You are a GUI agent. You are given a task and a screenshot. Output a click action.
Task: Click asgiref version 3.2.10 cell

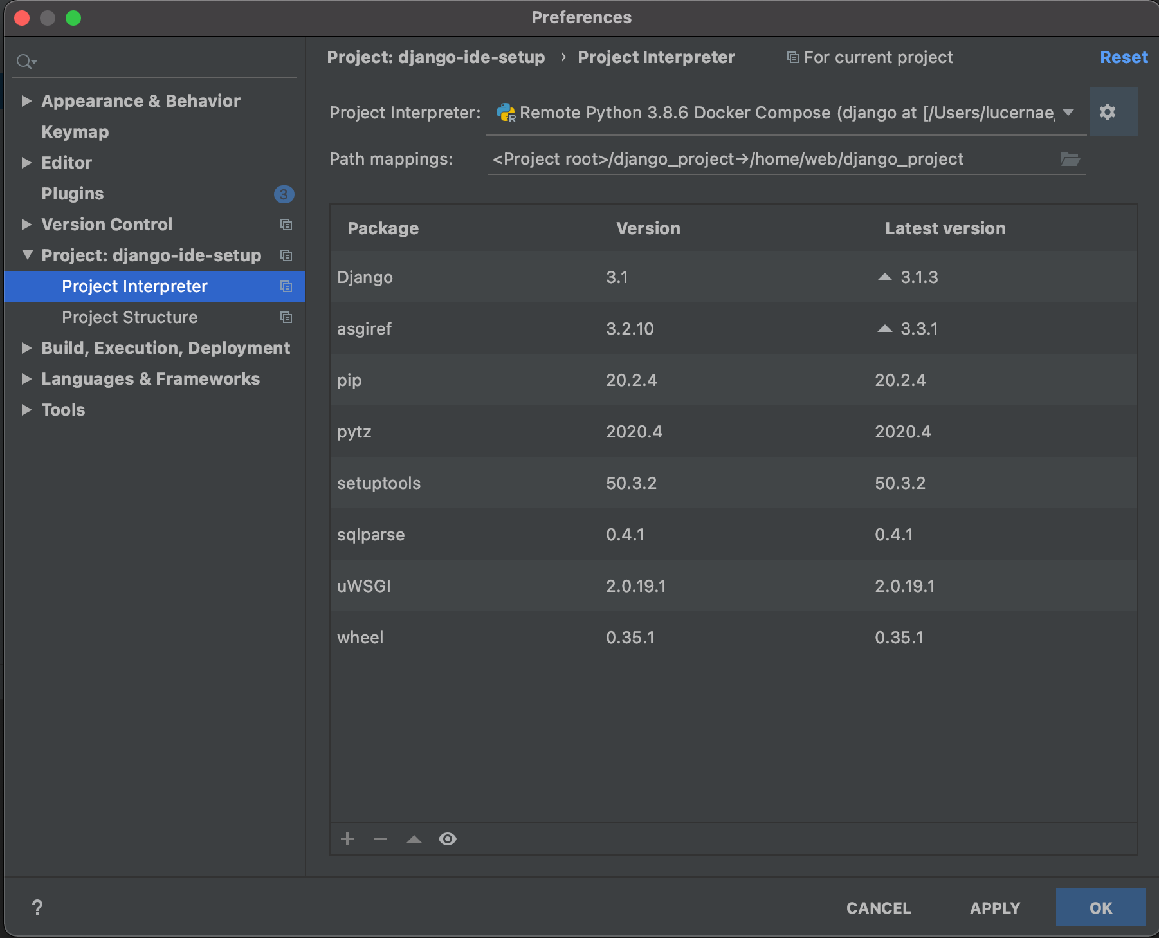(x=630, y=329)
